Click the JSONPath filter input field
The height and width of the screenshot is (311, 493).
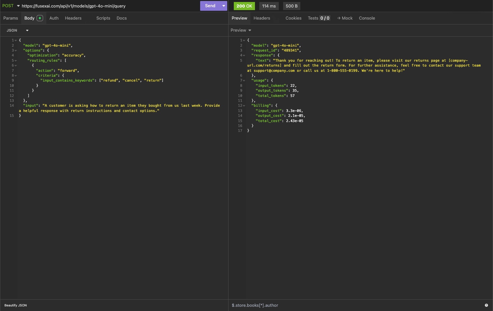[x=356, y=305]
